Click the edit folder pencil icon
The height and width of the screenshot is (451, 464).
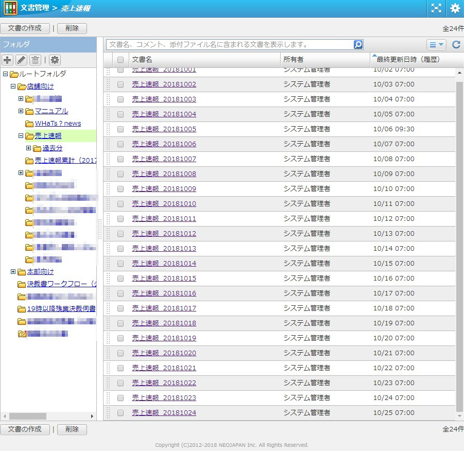click(x=21, y=60)
